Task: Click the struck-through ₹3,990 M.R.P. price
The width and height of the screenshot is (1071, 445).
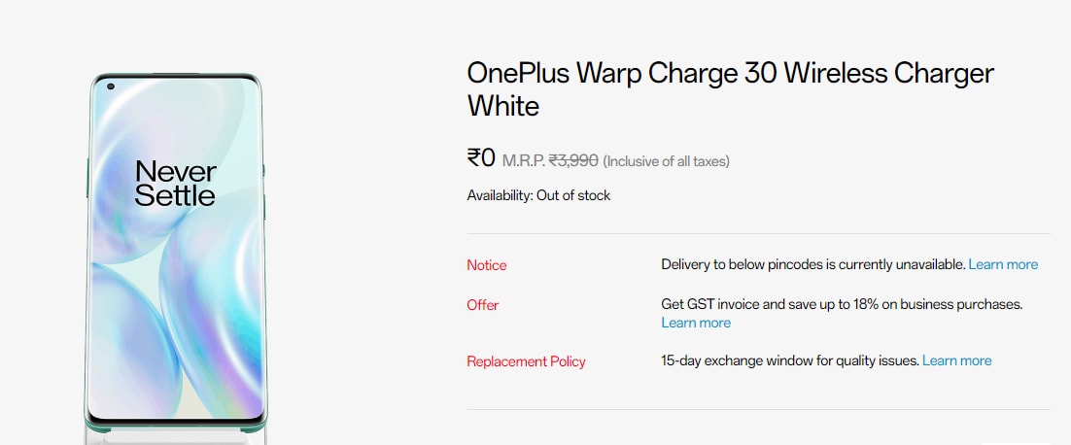Action: pyautogui.click(x=573, y=160)
